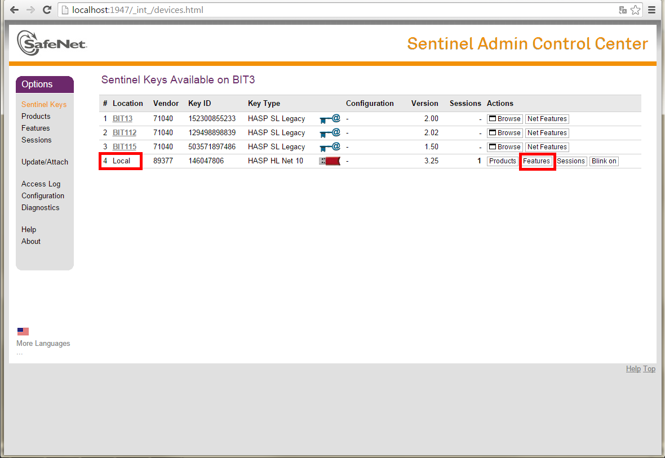665x458 pixels.
Task: Click Products button for the Local key
Action: (x=503, y=161)
